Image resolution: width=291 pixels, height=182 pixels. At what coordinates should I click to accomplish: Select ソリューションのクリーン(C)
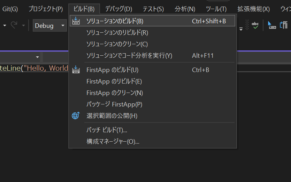coord(152,44)
